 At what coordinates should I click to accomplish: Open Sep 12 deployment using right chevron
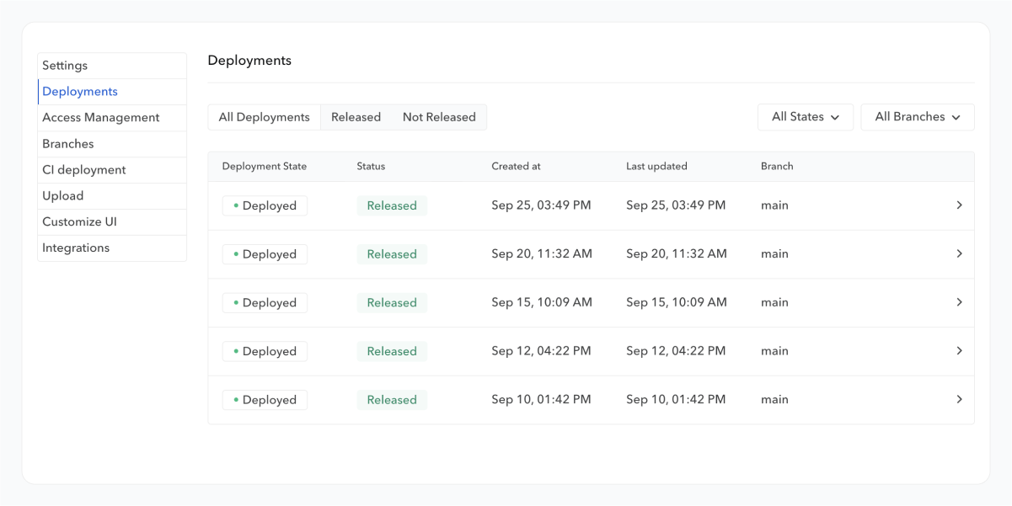(959, 351)
